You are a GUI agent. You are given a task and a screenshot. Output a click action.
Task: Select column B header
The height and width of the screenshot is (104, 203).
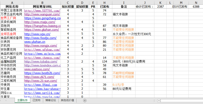pos(42,3)
